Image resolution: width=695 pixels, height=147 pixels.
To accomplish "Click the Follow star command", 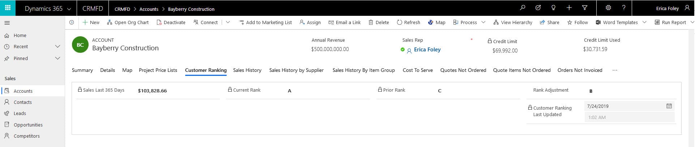I will (577, 22).
